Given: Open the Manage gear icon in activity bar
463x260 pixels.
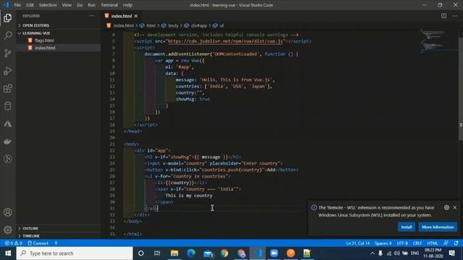Looking at the screenshot, I should pyautogui.click(x=8, y=230).
